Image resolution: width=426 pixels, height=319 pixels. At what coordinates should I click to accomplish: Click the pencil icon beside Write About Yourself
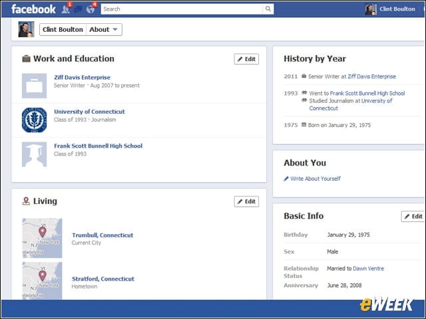(x=286, y=179)
